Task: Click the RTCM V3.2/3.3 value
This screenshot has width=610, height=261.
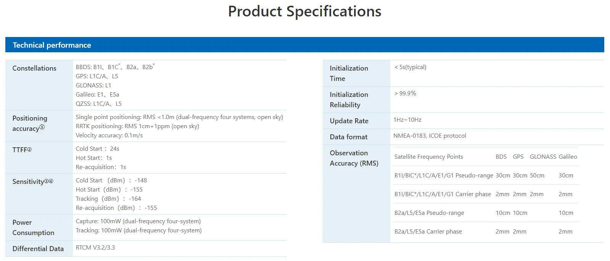Action: [x=95, y=248]
